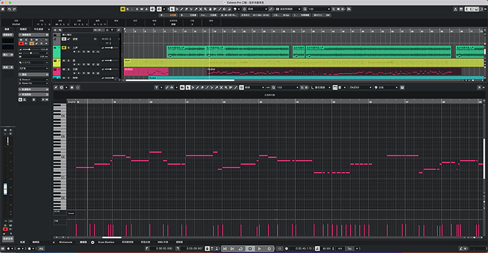Screen dimensions: 488x253
Task: Open the snap type dropdown in key editor toolbar
Action: (254, 88)
